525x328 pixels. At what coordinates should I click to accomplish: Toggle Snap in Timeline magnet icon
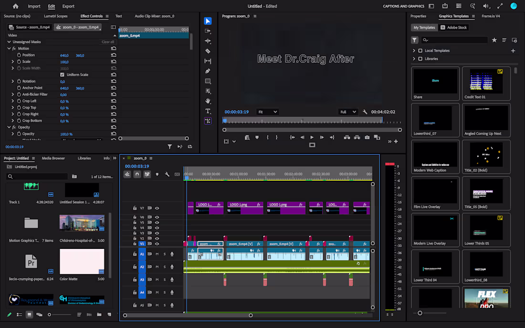pyautogui.click(x=137, y=174)
